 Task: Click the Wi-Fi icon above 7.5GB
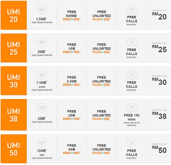pos(42,75)
